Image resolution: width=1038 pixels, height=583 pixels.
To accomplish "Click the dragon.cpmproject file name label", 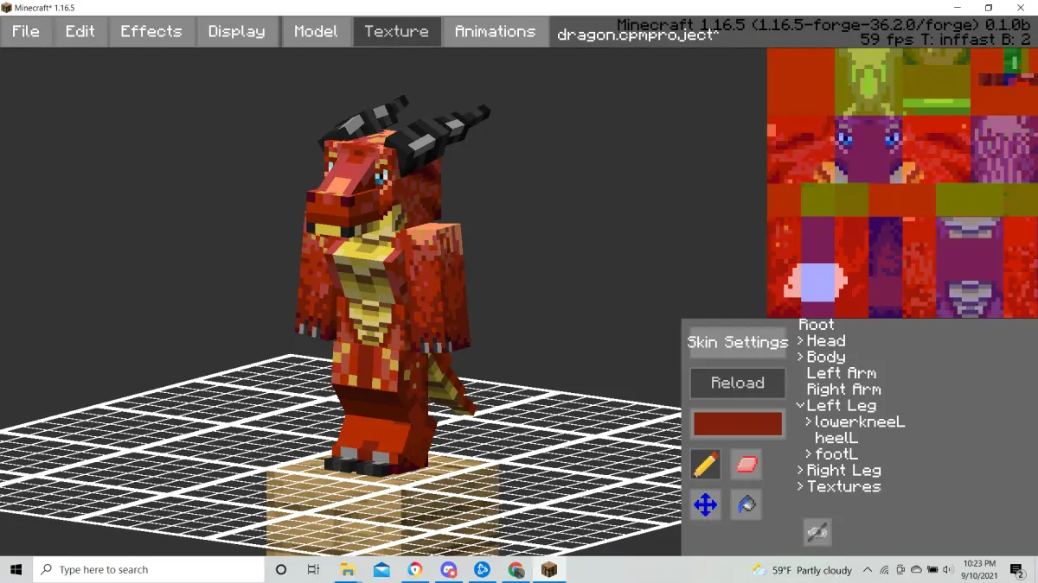I will 638,35.
